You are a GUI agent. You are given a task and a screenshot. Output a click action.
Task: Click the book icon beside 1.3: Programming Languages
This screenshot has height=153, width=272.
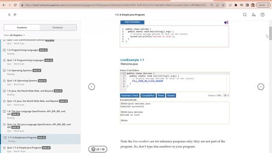pyautogui.click(x=4, y=50)
